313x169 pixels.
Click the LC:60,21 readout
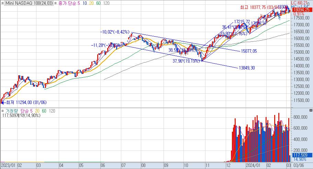tap(299, 3)
